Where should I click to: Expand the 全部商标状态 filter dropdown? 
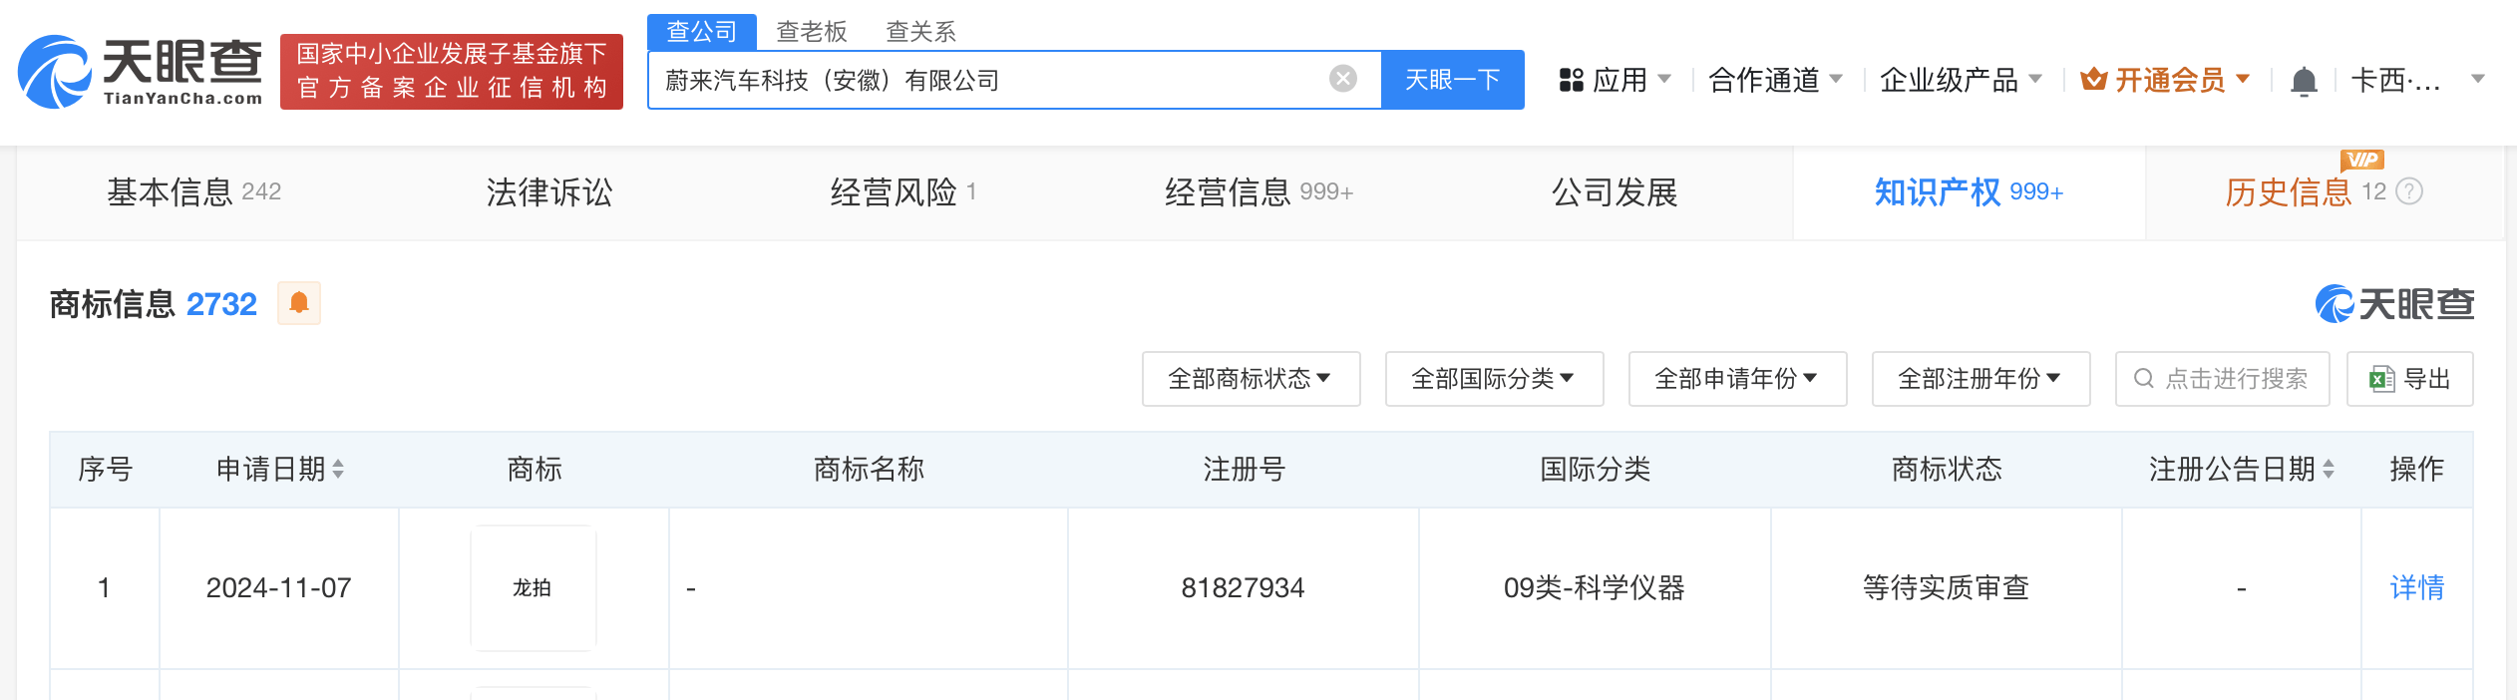1251,379
